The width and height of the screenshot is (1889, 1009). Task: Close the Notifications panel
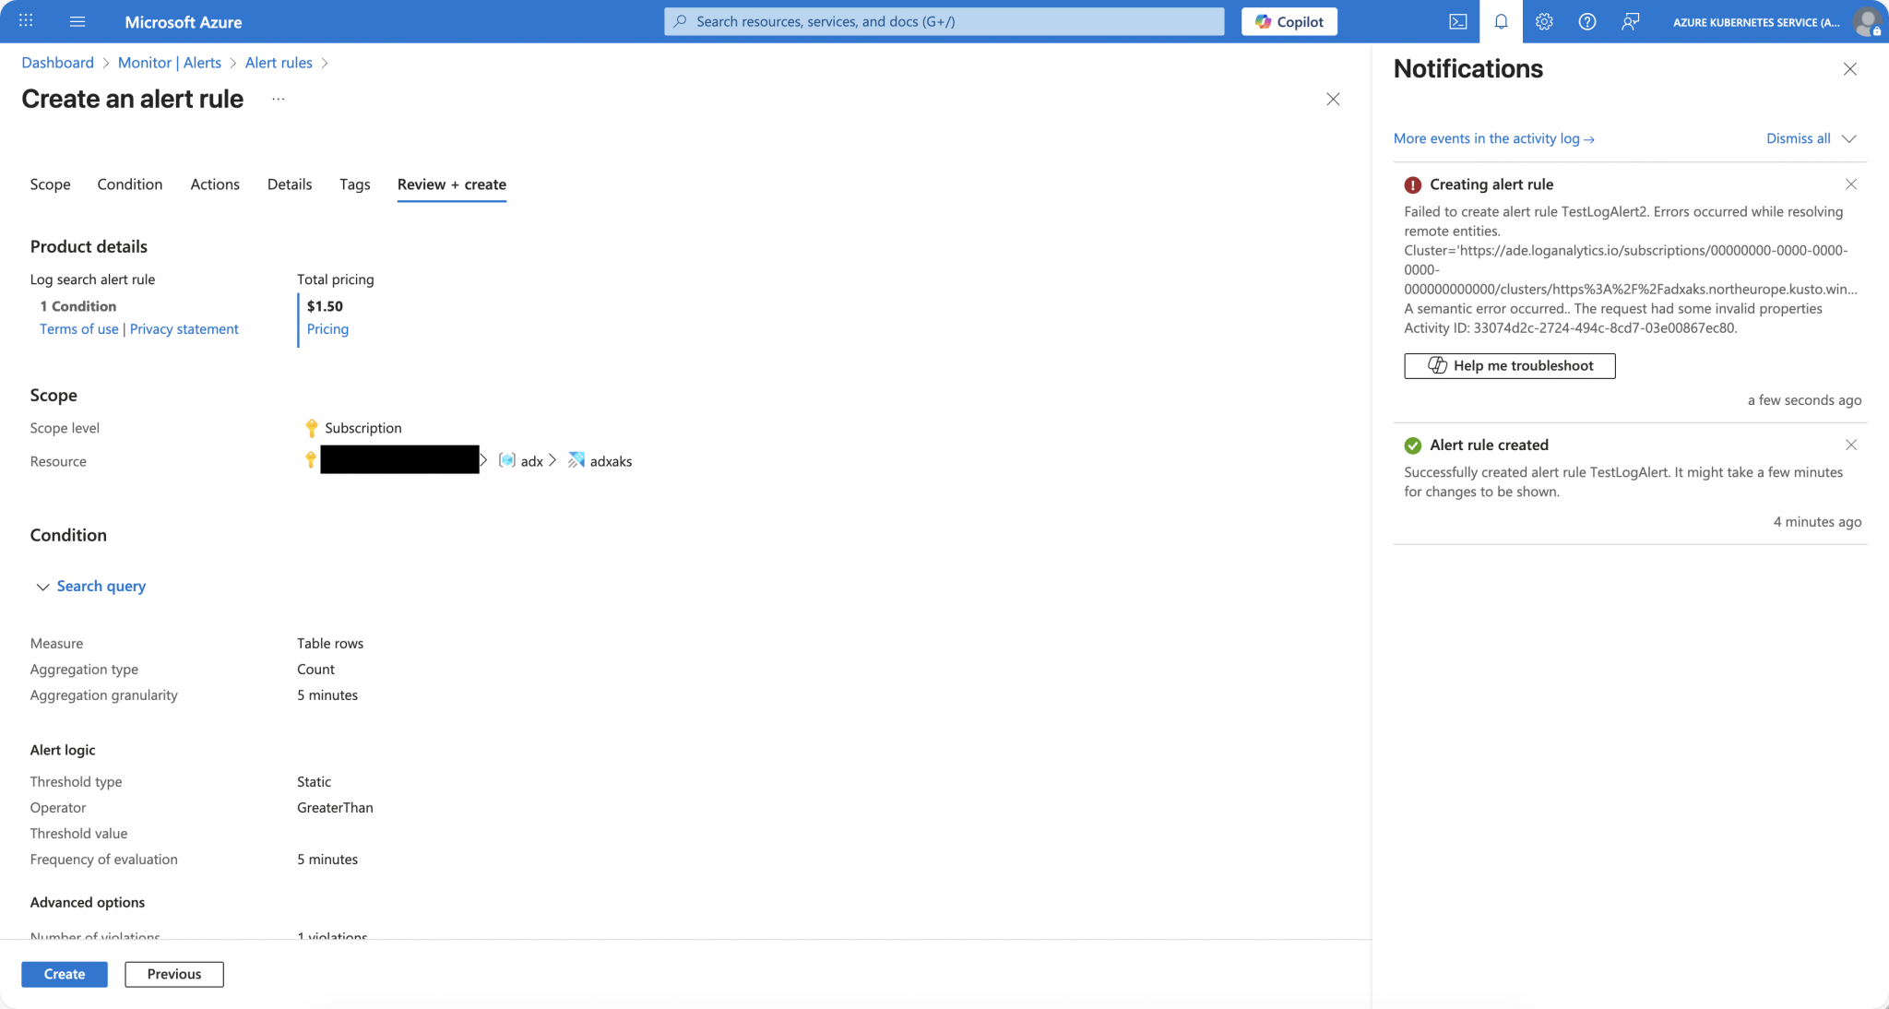tap(1849, 69)
